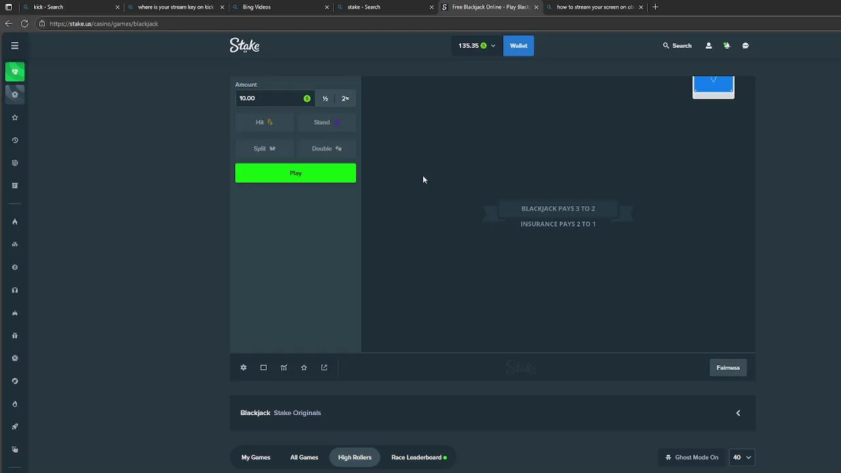
Task: Open My Bets receipt icon in sidebar
Action: pos(14,186)
